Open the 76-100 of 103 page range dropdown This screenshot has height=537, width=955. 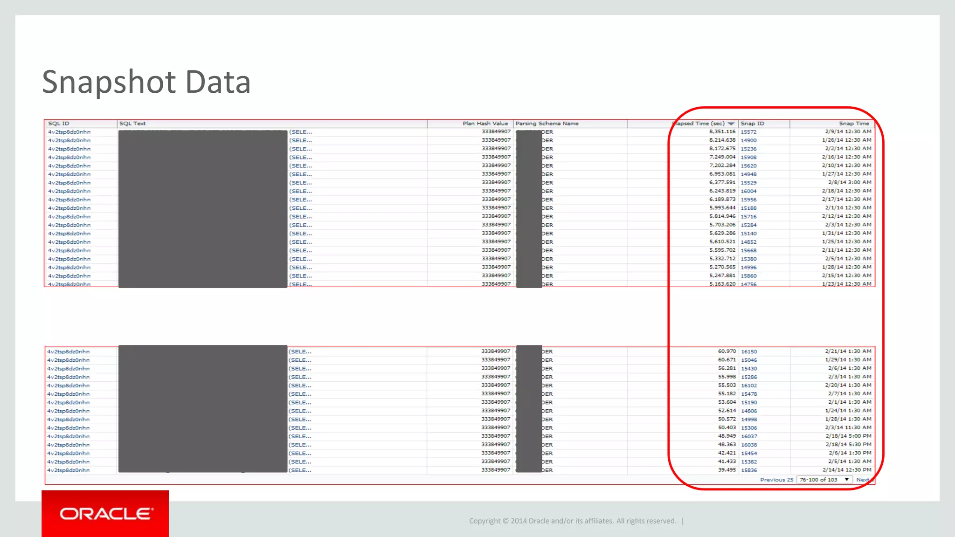(x=824, y=480)
